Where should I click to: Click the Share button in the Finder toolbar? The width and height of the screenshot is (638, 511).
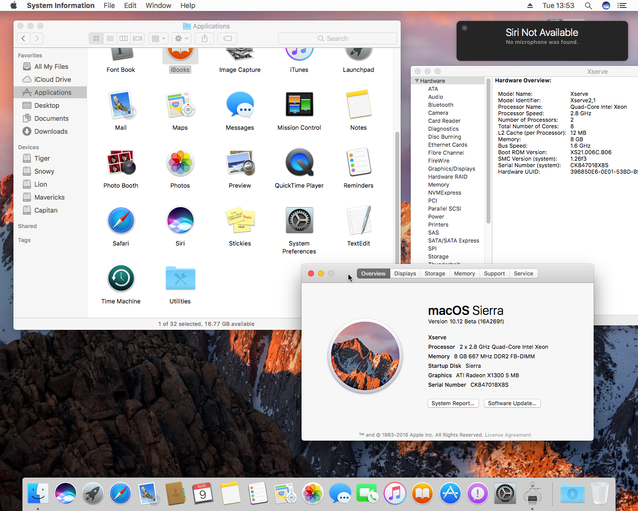coord(204,38)
